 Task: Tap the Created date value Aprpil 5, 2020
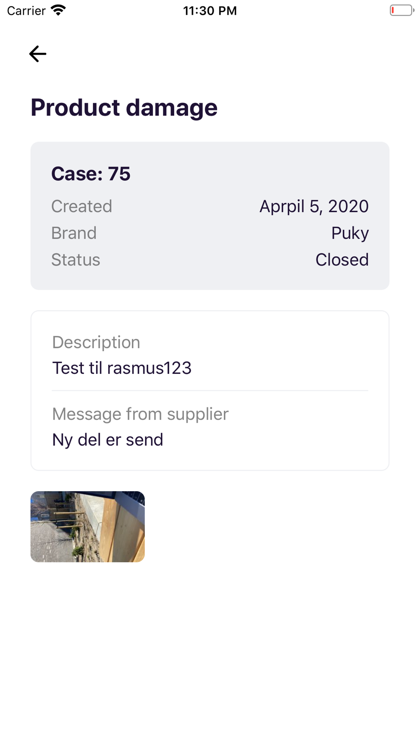(314, 206)
